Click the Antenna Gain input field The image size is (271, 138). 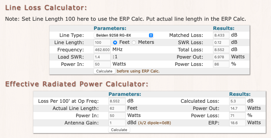pyautogui.click(x=116, y=123)
